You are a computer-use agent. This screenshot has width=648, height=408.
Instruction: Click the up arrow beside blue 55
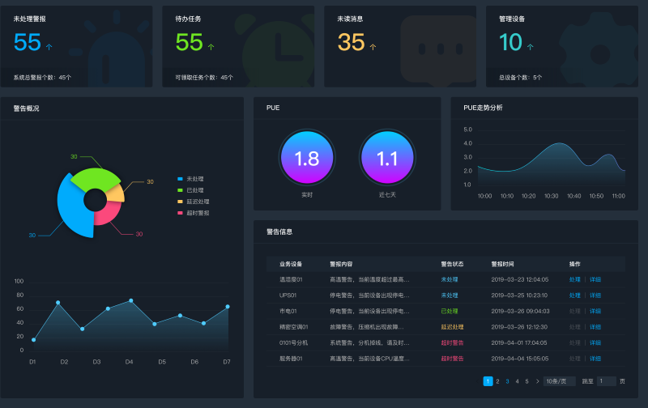pos(49,47)
